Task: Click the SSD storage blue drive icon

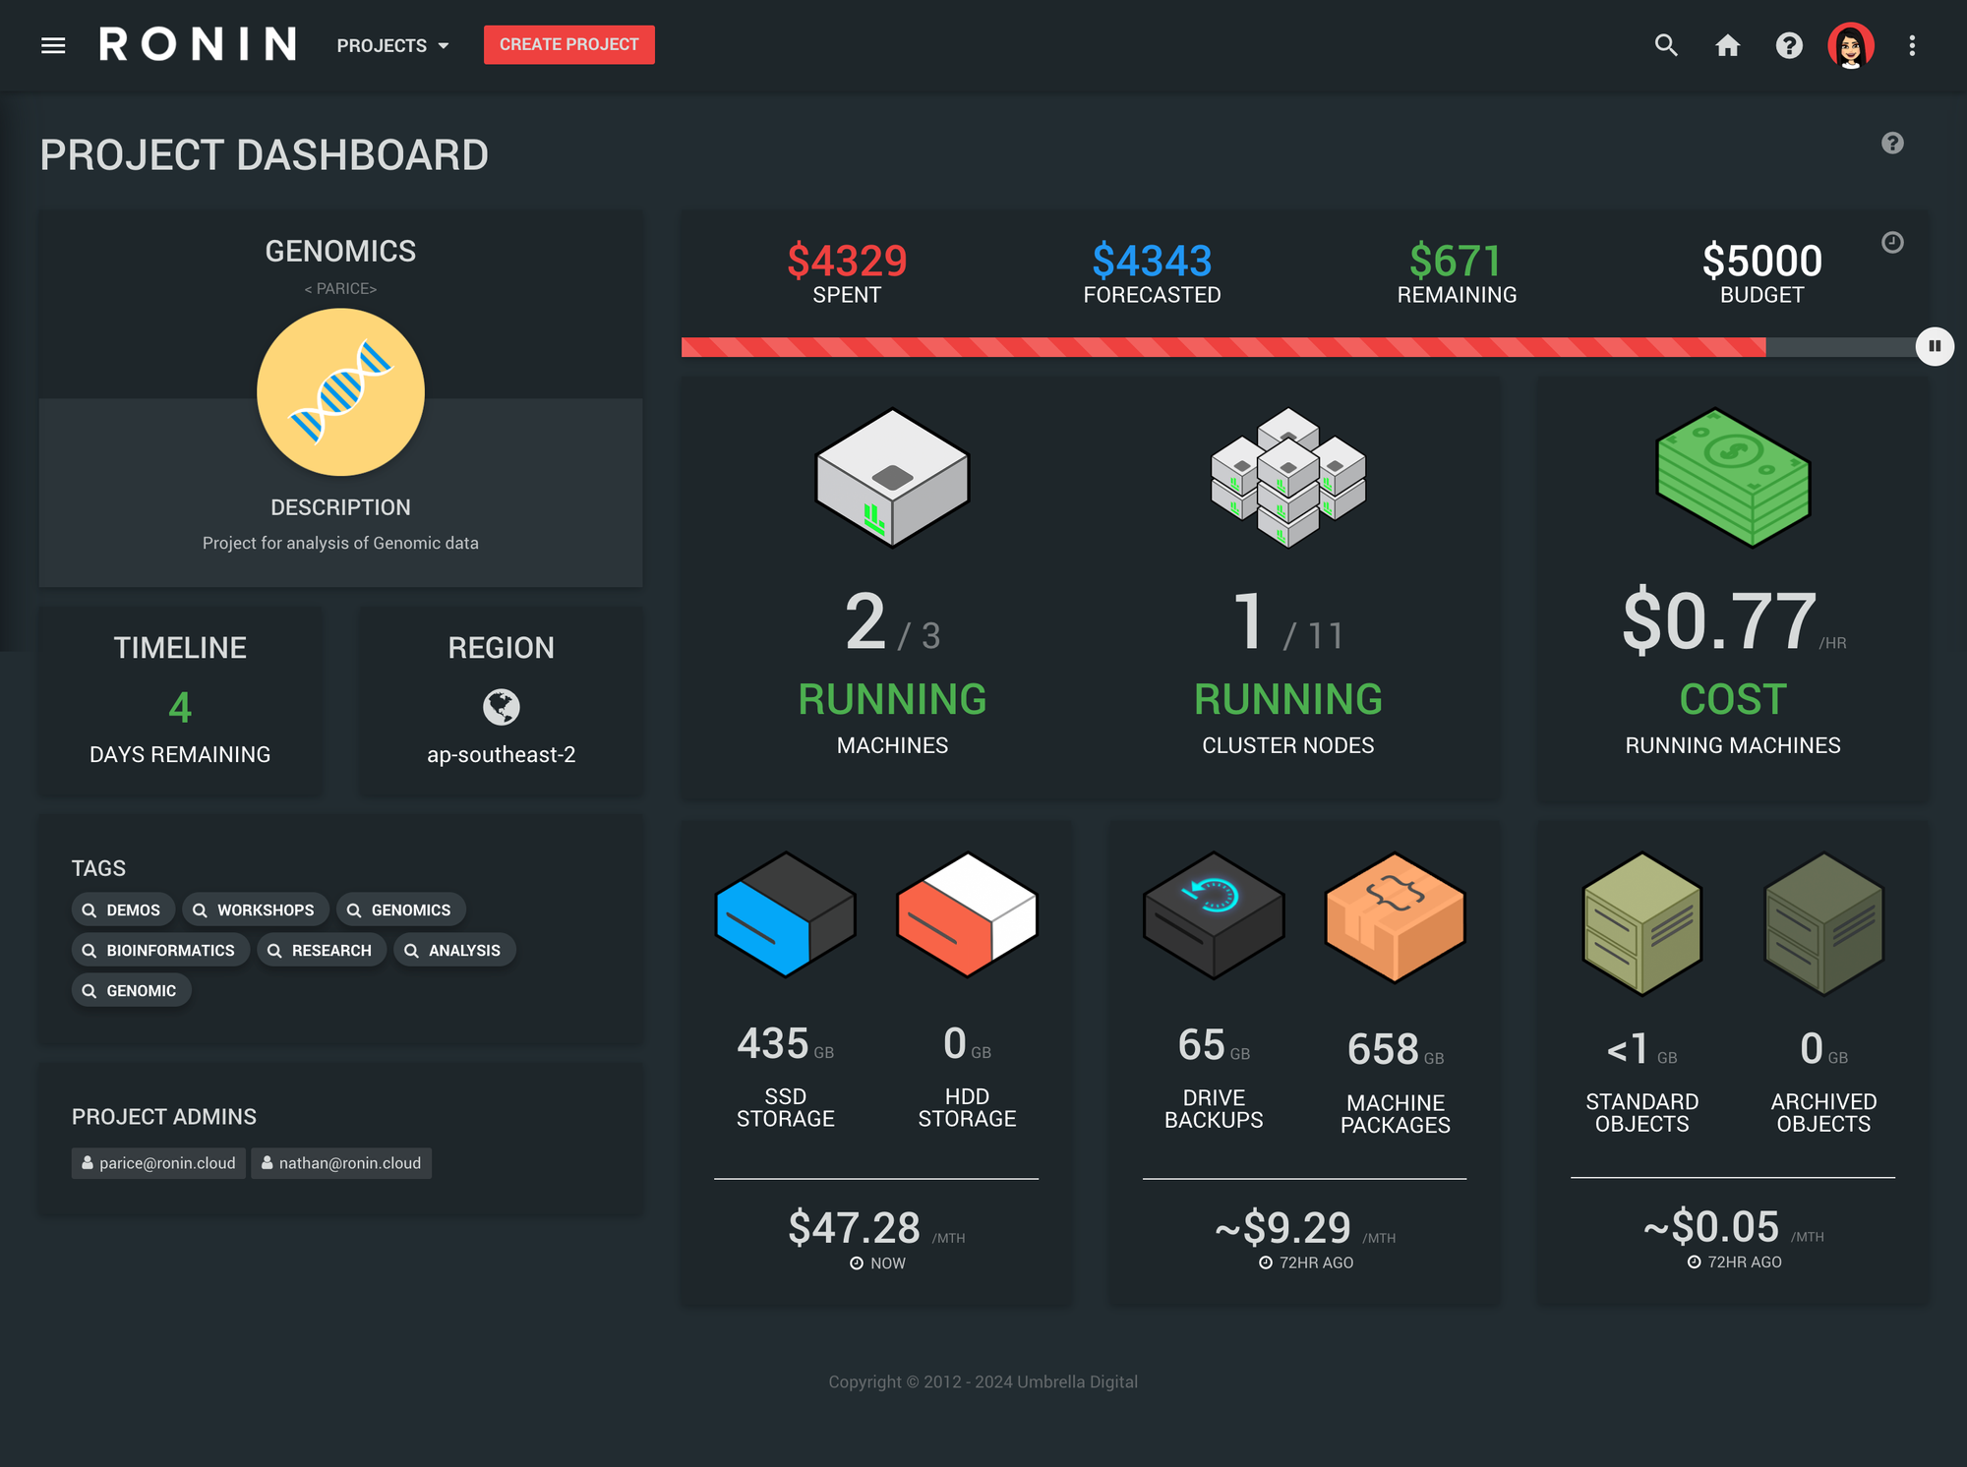Action: tap(785, 914)
